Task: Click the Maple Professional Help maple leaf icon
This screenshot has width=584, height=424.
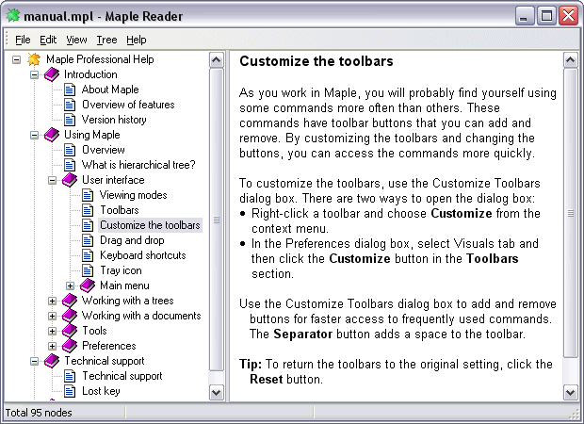Action: (34, 59)
